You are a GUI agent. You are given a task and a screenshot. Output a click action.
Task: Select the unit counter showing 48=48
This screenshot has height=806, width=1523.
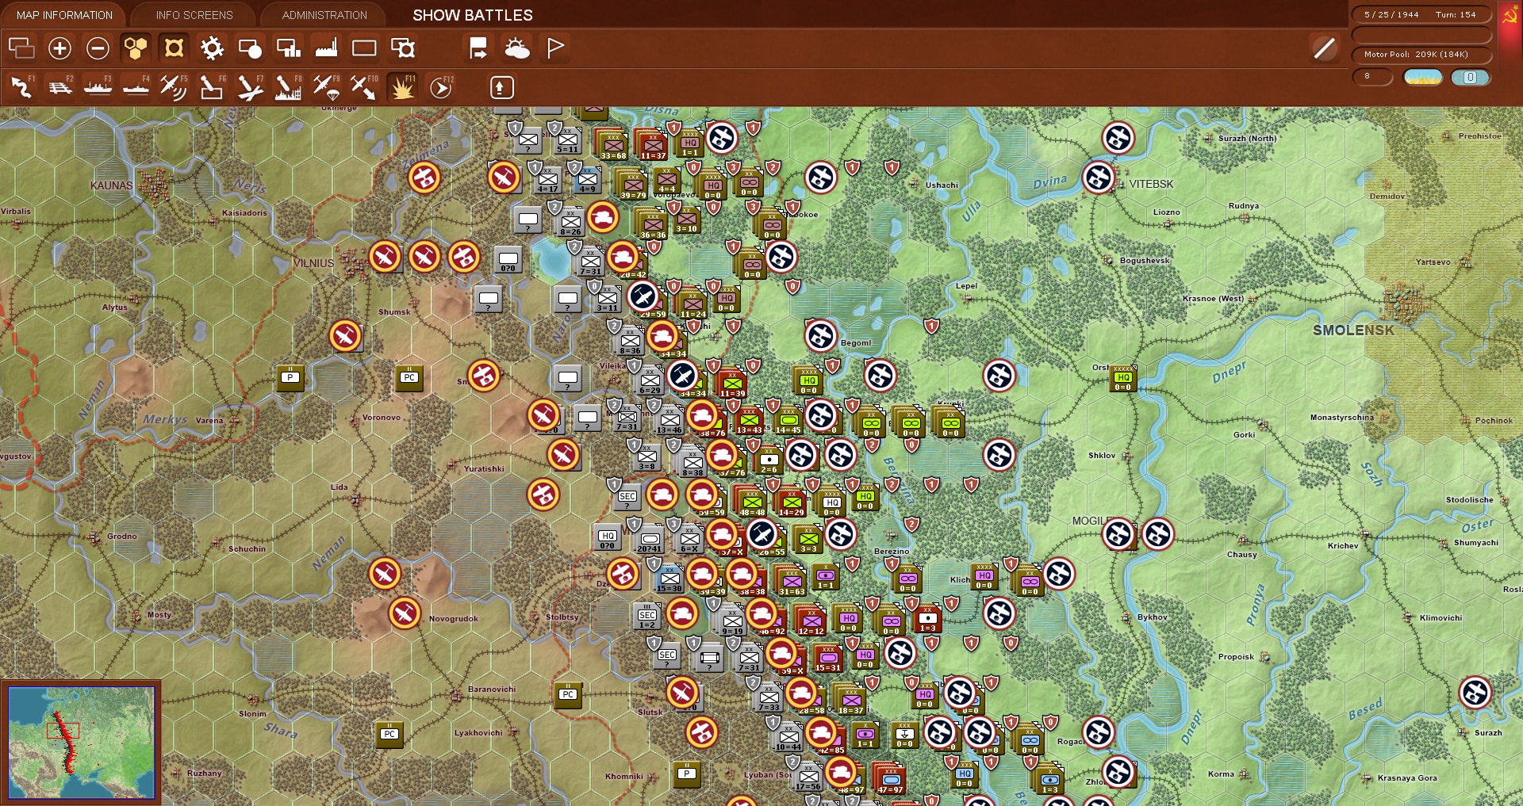pos(752,502)
